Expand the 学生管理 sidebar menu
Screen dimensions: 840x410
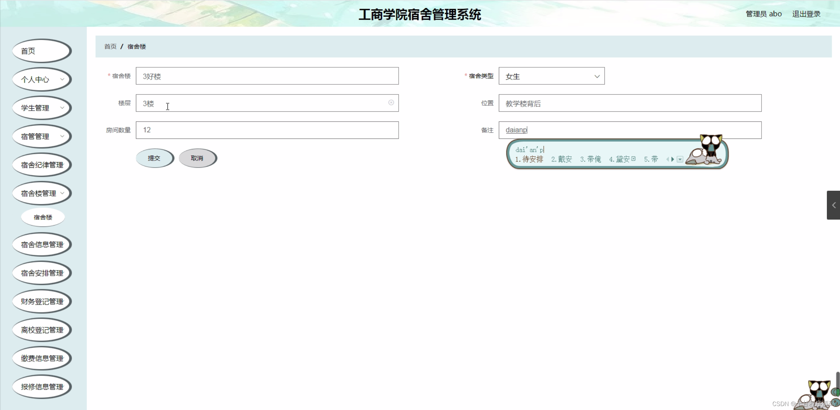click(42, 108)
